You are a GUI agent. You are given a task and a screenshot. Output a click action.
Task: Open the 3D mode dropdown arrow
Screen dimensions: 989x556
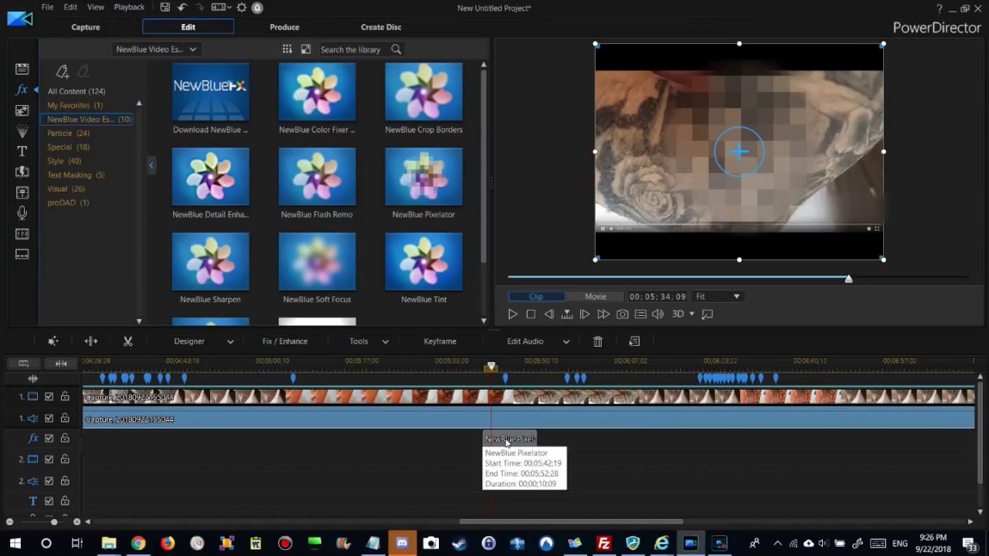pos(692,314)
